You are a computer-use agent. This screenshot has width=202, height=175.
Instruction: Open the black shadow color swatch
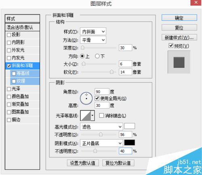tap(129, 143)
